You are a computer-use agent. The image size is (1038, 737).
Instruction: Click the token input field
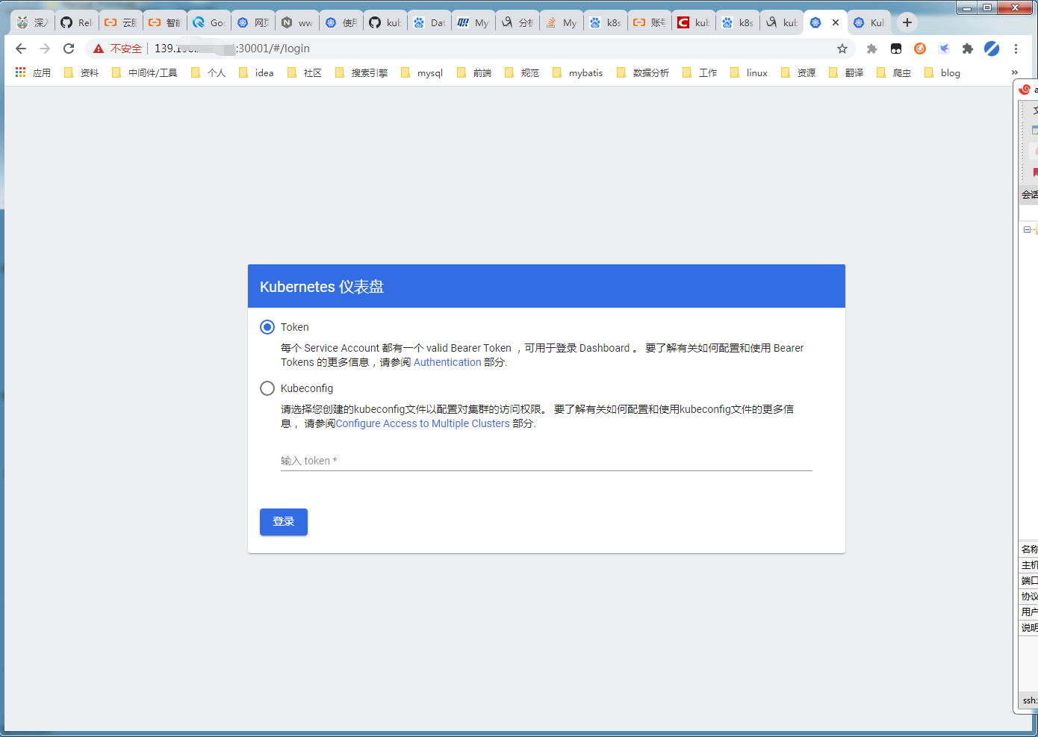click(x=547, y=461)
